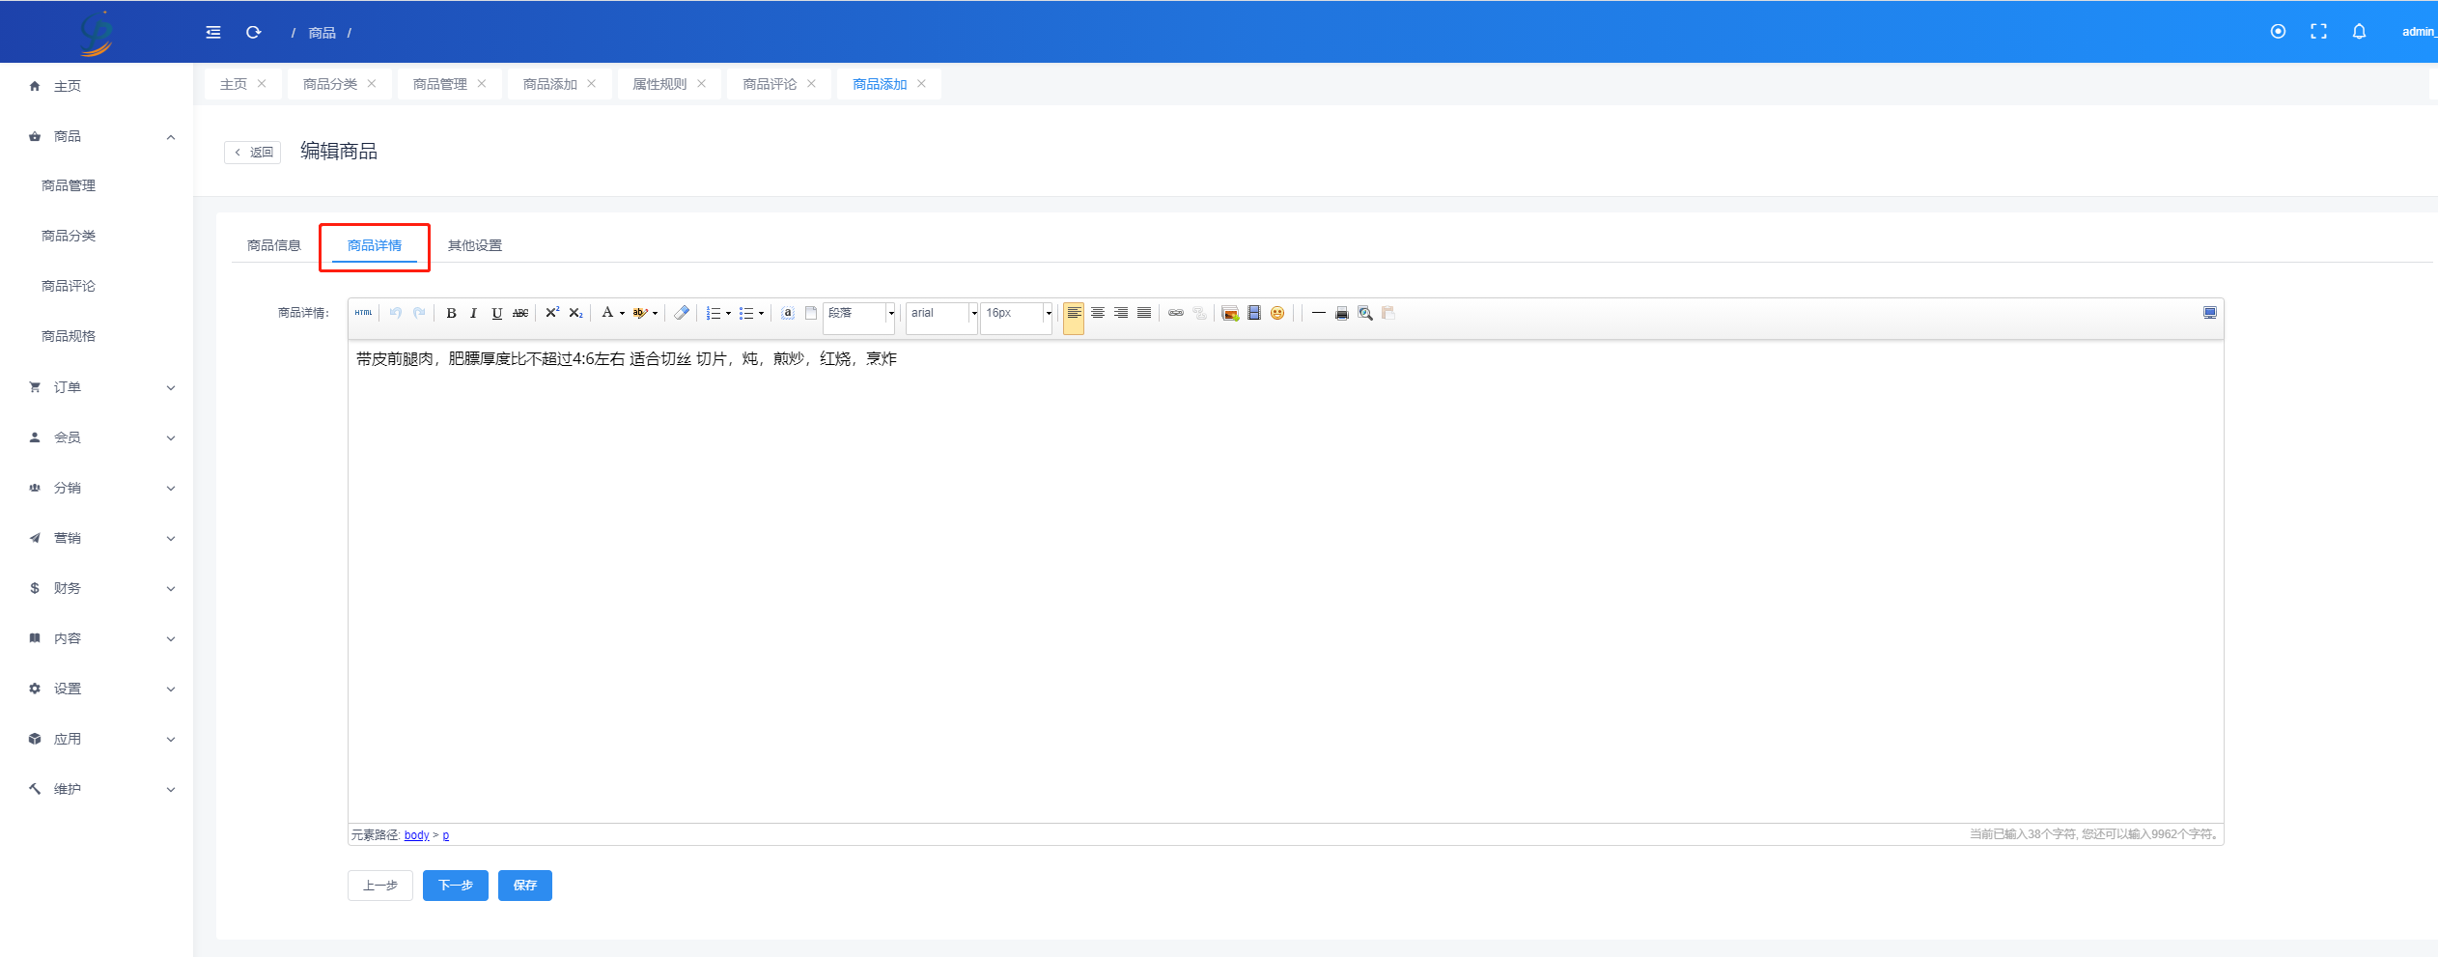The image size is (2438, 957).
Task: Select center text alignment
Action: click(1098, 313)
